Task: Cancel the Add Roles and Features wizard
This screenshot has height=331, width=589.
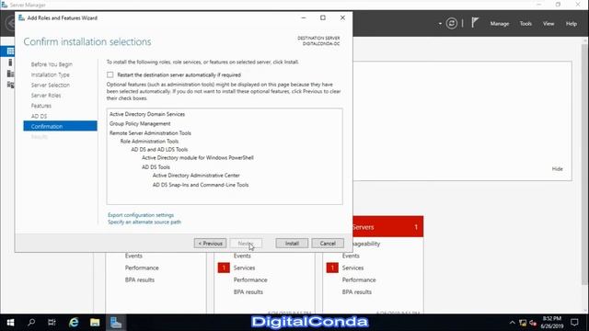Action: [328, 243]
